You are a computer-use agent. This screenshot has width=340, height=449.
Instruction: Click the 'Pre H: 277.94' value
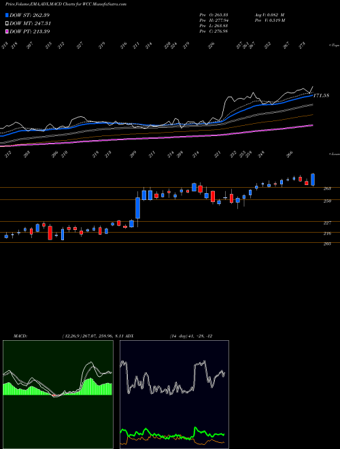point(214,20)
